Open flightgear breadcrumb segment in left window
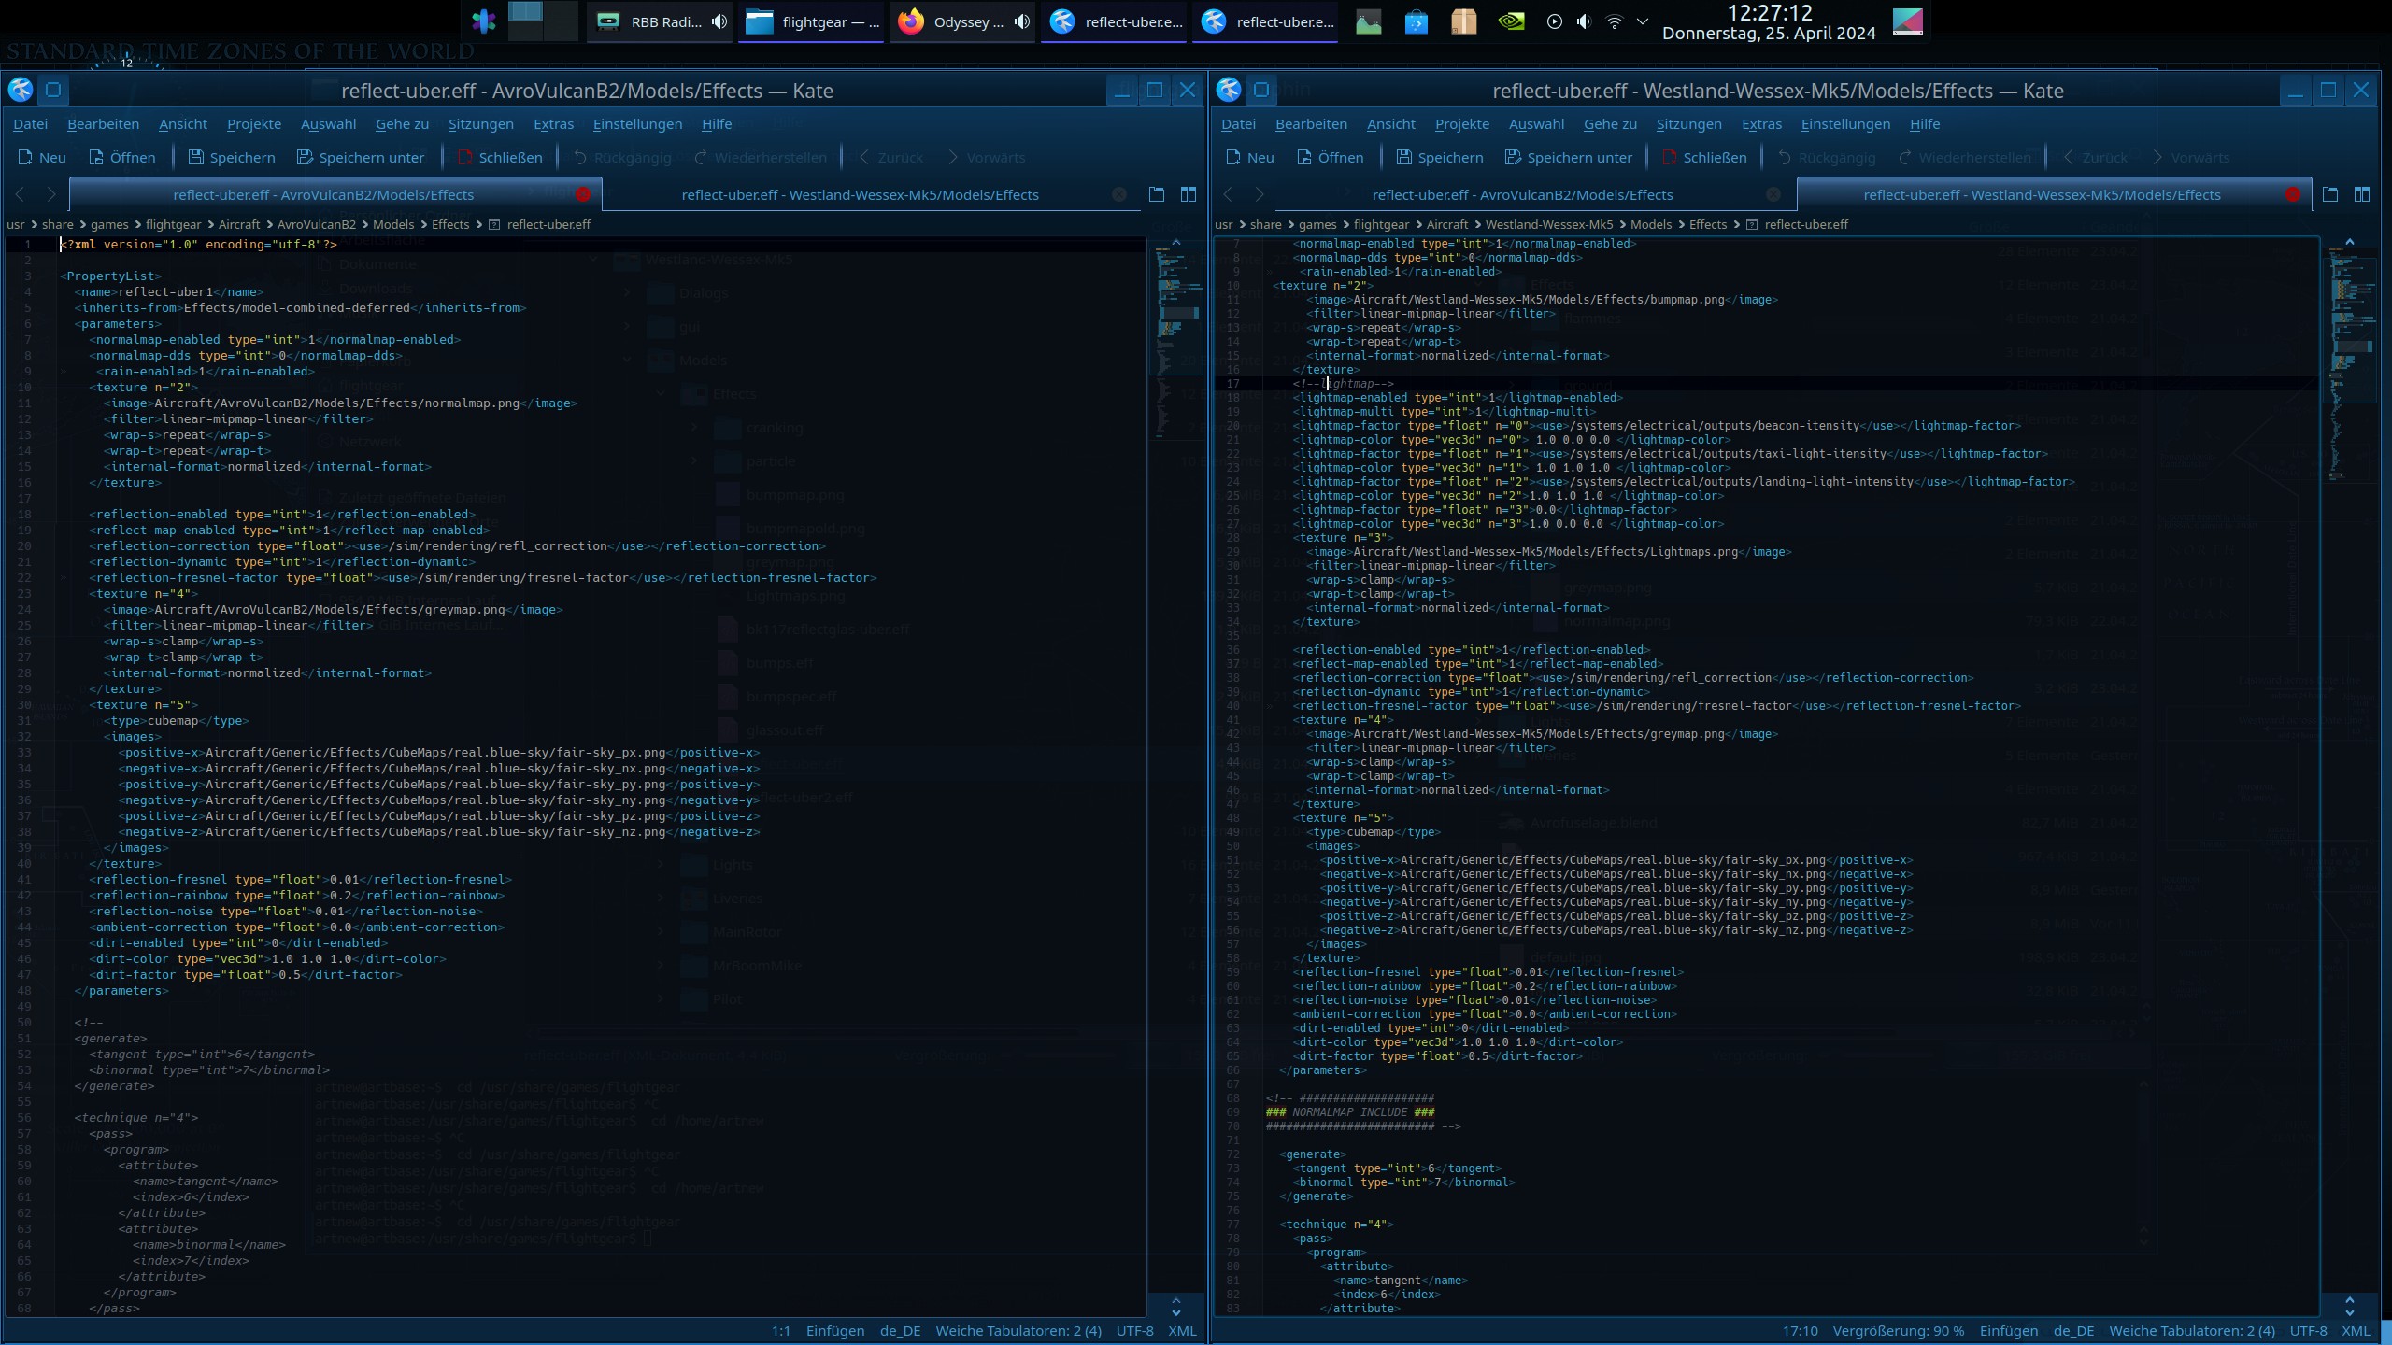The image size is (2392, 1345). 173,224
